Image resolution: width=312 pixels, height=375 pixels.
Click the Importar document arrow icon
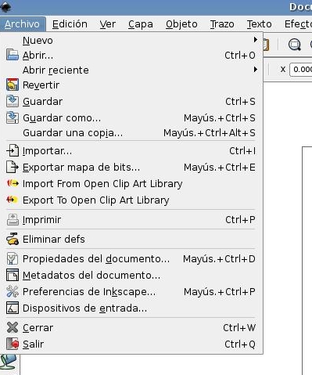click(x=13, y=150)
